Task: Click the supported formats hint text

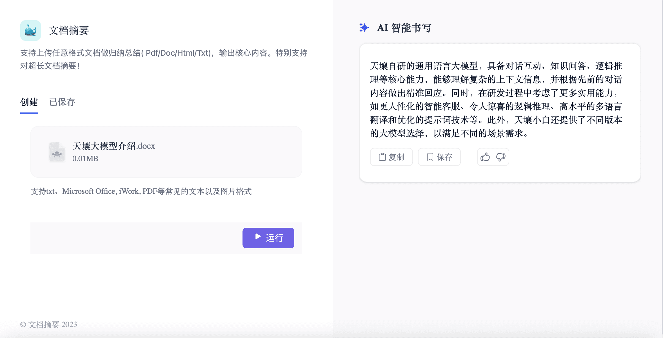Action: coord(141,191)
